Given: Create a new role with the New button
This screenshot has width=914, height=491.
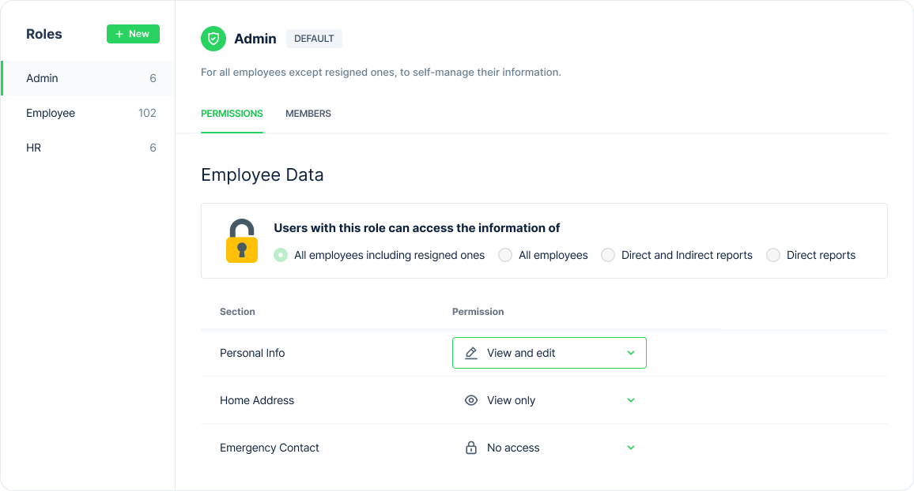Looking at the screenshot, I should pos(132,34).
